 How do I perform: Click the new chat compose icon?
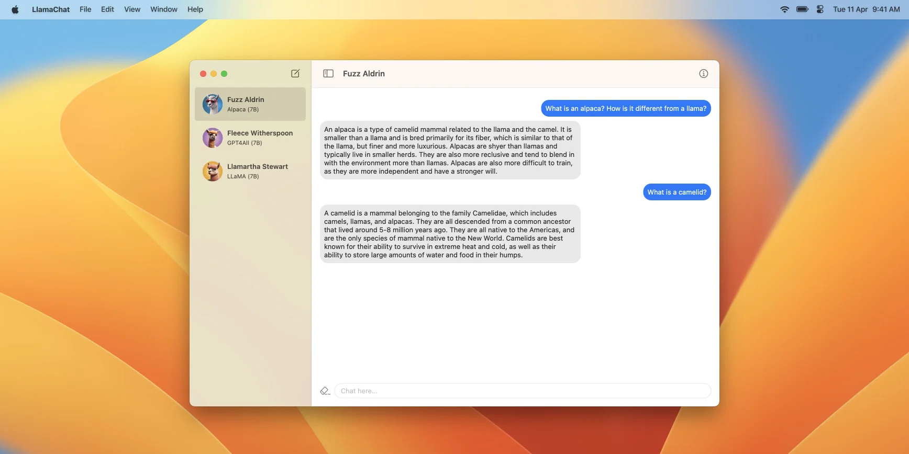295,74
